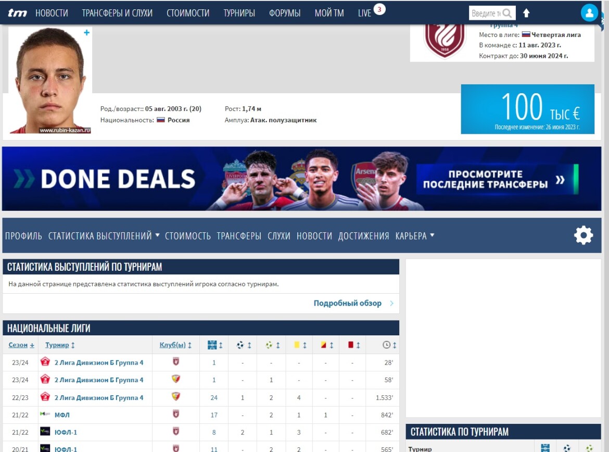
Task: Sort table by matches played icon
Action: tap(212, 345)
